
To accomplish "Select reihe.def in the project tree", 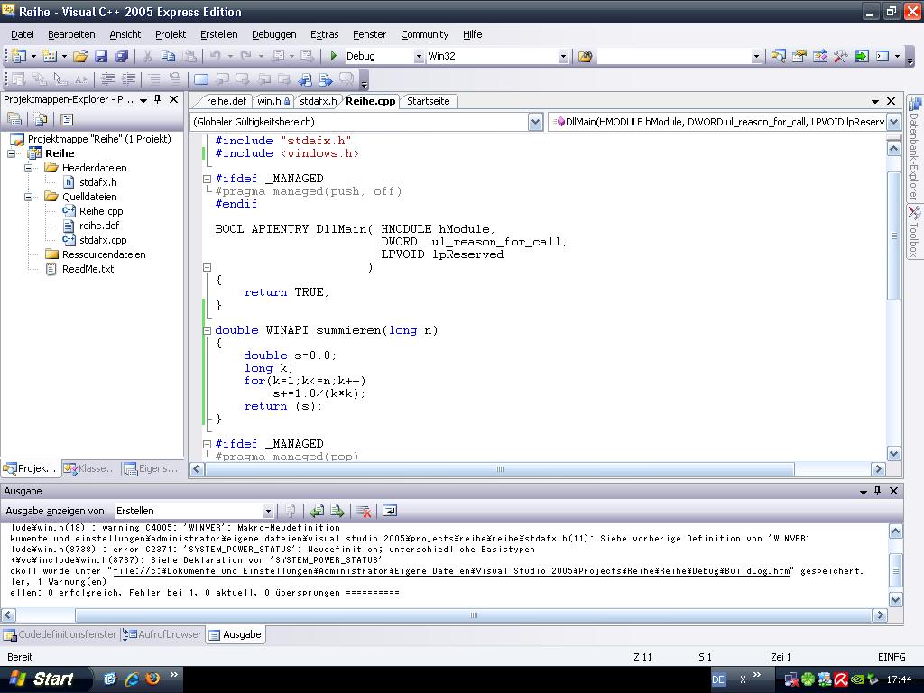I will (99, 226).
